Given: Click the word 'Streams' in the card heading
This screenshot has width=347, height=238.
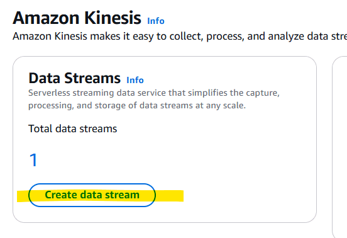Looking at the screenshot, I should (x=92, y=78).
